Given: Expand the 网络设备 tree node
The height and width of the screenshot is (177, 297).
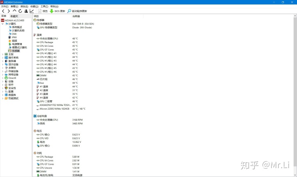Looking at the screenshot, I should point(2,75).
